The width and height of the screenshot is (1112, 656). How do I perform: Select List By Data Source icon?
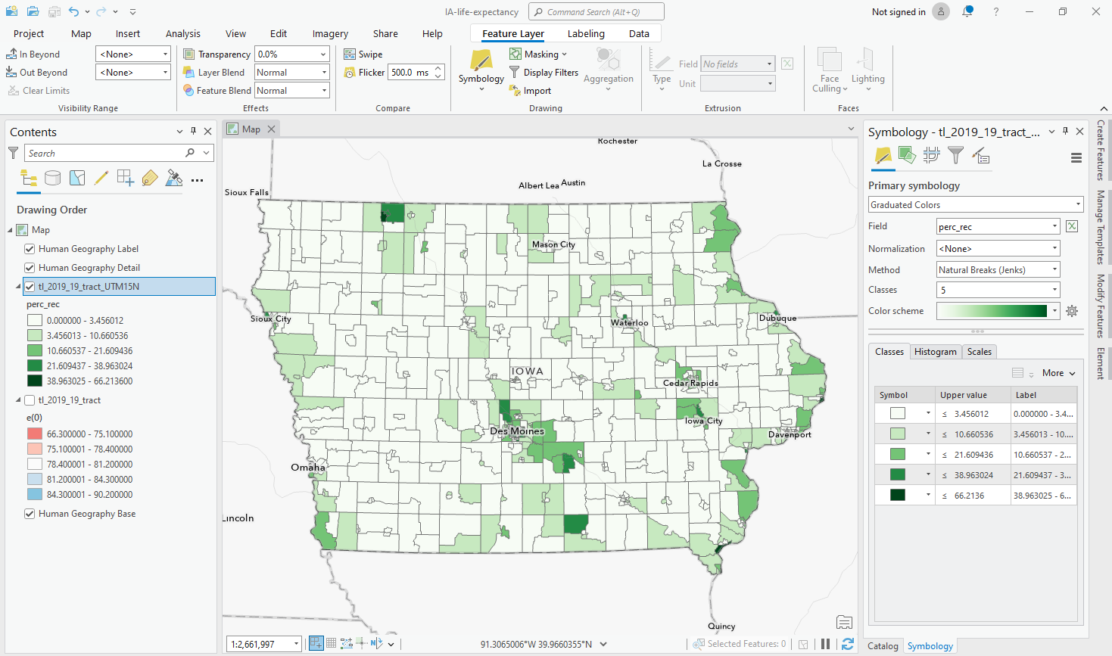pos(53,179)
